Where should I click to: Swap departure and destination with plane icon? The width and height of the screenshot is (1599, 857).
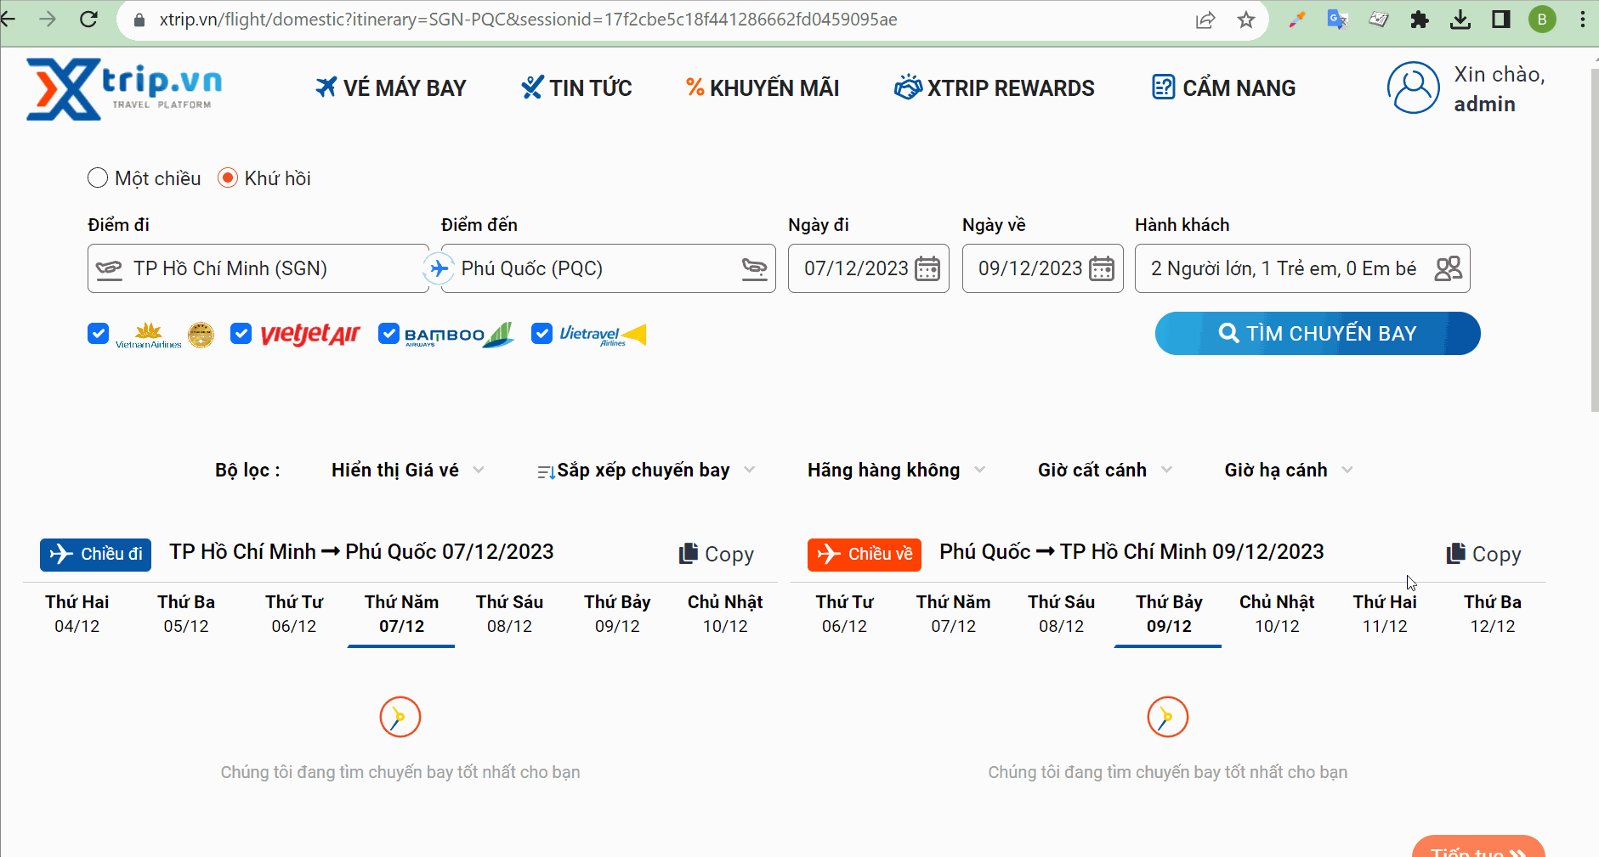tap(439, 268)
